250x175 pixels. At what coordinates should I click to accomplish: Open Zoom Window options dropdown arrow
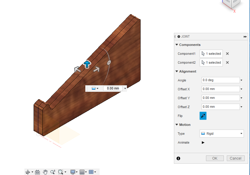[65, 172]
